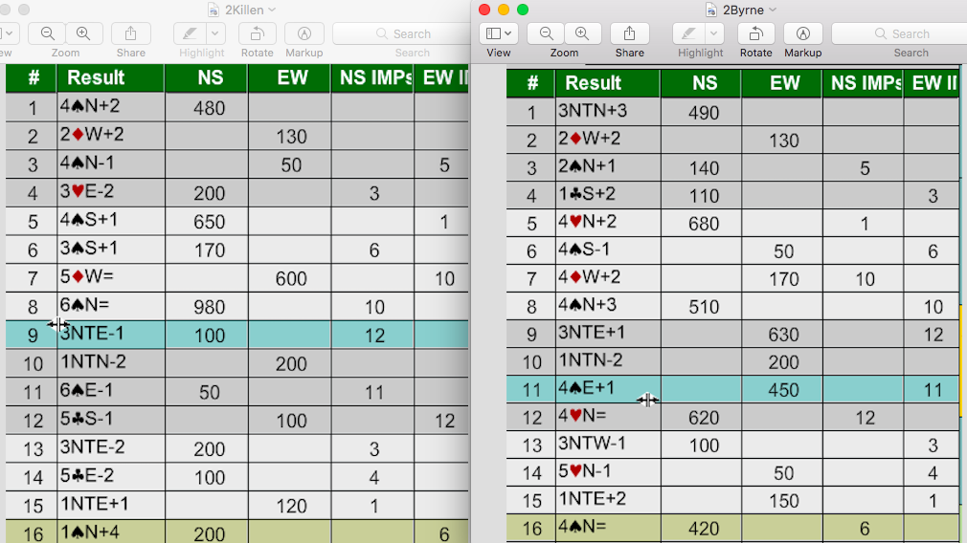The height and width of the screenshot is (543, 967).
Task: Select '3NTE-1' result in 2Killen table
Action: (x=92, y=333)
